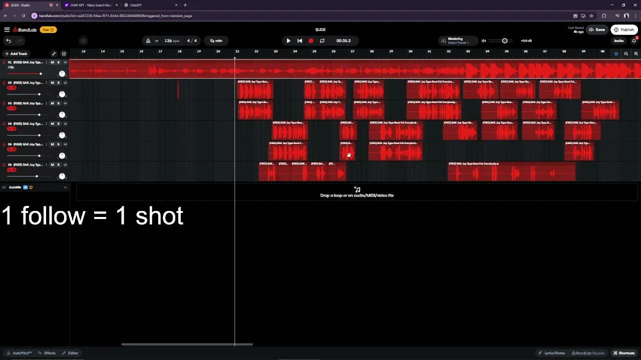Mute track 01
The height and width of the screenshot is (360, 641).
pos(52,62)
